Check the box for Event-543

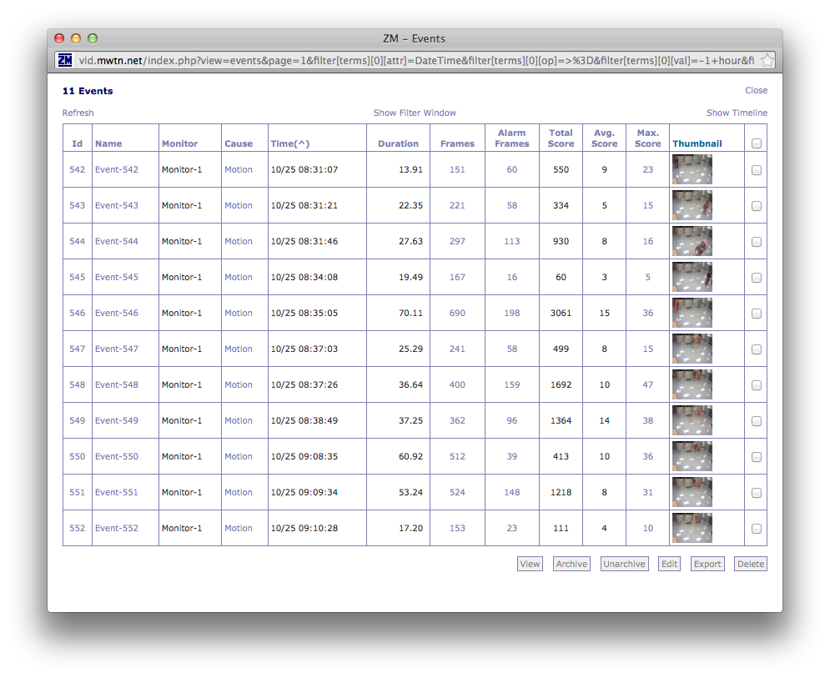[x=757, y=206]
